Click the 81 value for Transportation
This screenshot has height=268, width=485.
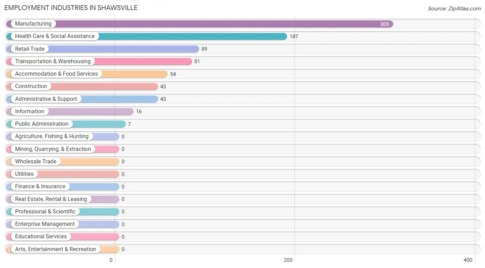(x=197, y=61)
